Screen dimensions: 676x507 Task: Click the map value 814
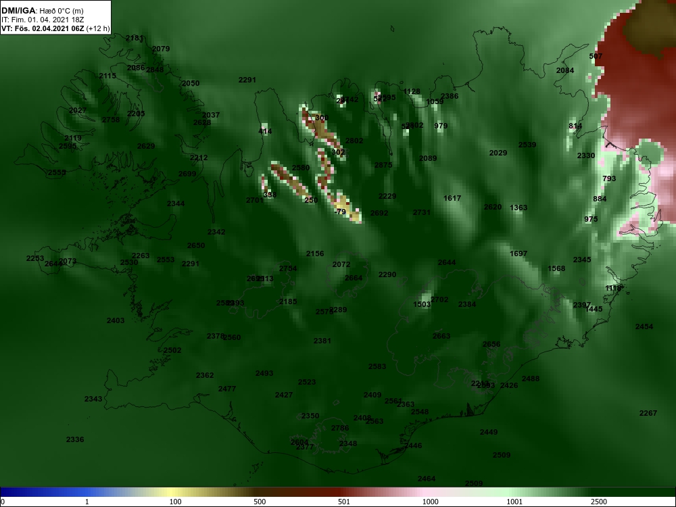tap(575, 126)
